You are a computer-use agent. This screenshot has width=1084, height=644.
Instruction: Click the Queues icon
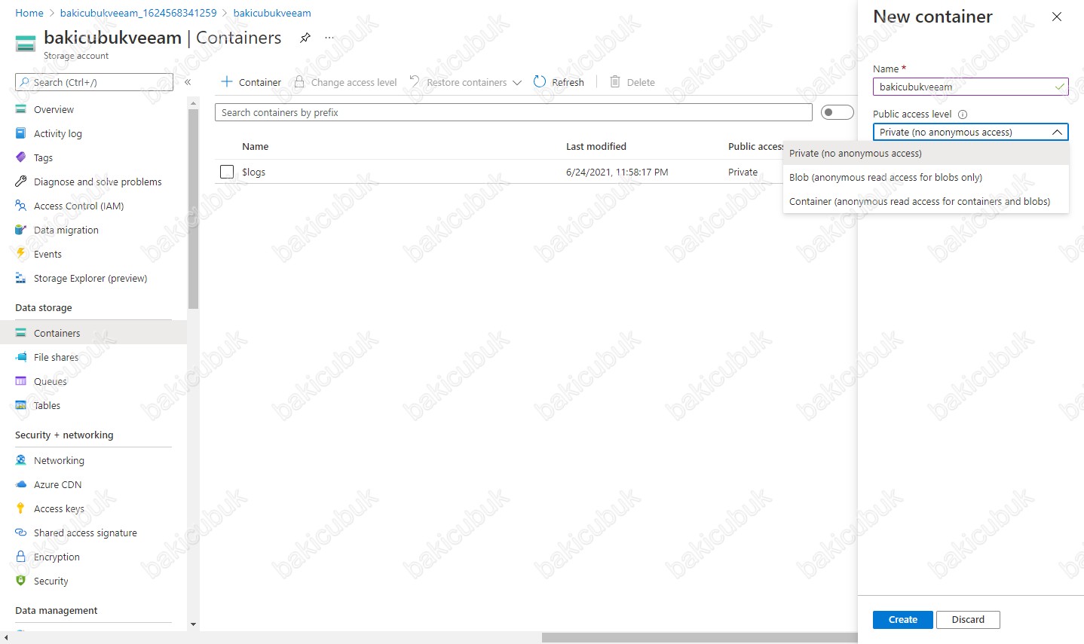click(x=21, y=381)
